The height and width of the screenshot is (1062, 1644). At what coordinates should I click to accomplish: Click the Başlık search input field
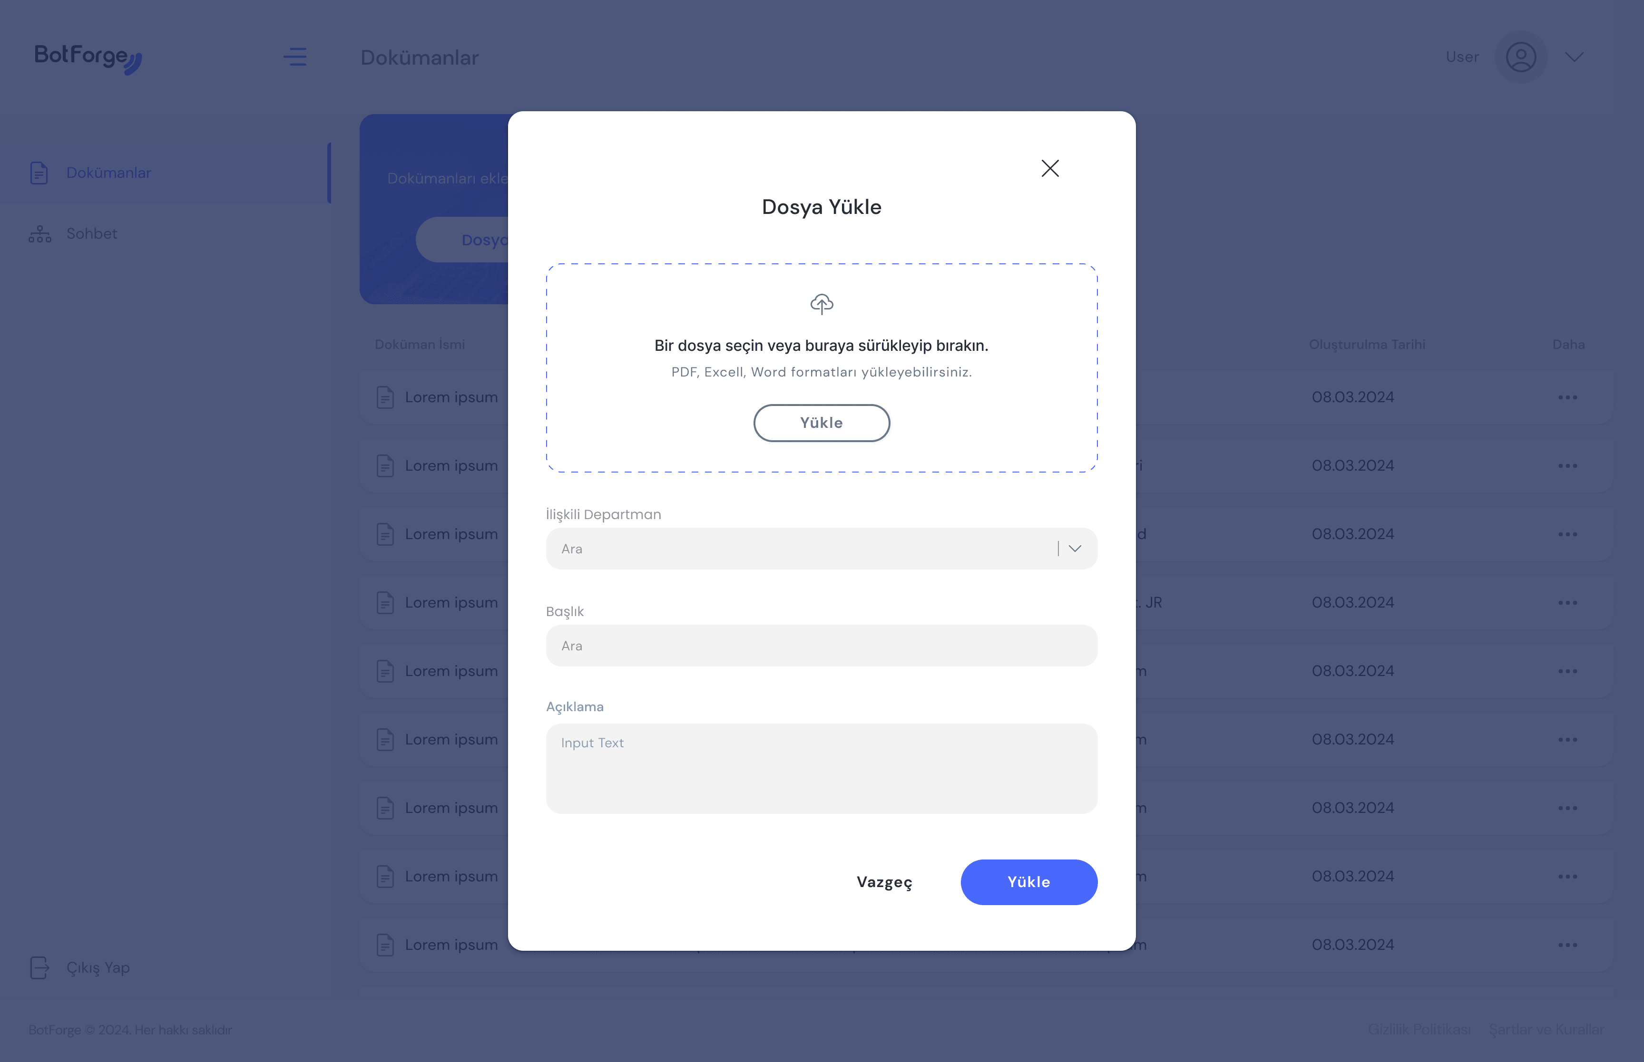pyautogui.click(x=822, y=646)
